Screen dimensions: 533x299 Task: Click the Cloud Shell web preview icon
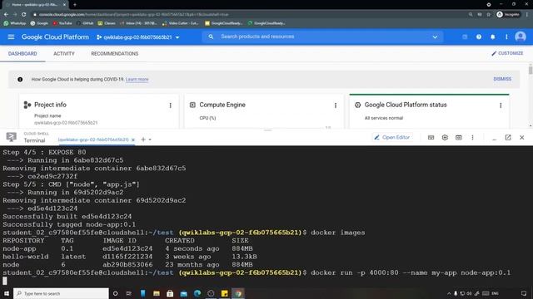point(459,137)
